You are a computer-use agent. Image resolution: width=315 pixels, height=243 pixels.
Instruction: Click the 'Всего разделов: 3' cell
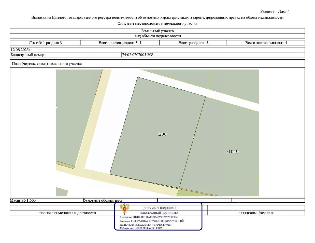coord(193,43)
